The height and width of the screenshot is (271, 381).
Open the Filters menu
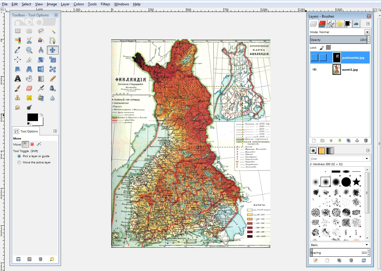tap(105, 4)
